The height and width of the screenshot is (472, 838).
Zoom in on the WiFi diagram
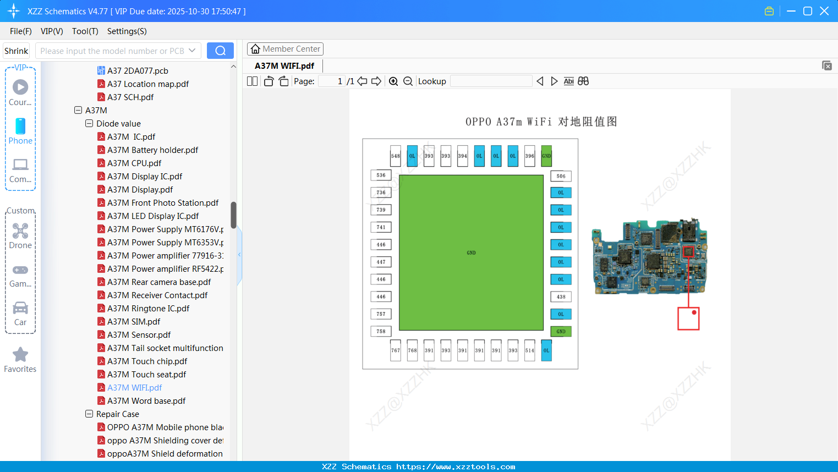click(x=393, y=81)
